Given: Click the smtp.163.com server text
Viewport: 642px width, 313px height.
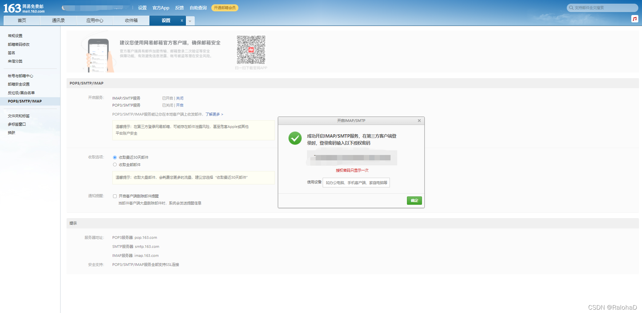Looking at the screenshot, I should (147, 247).
